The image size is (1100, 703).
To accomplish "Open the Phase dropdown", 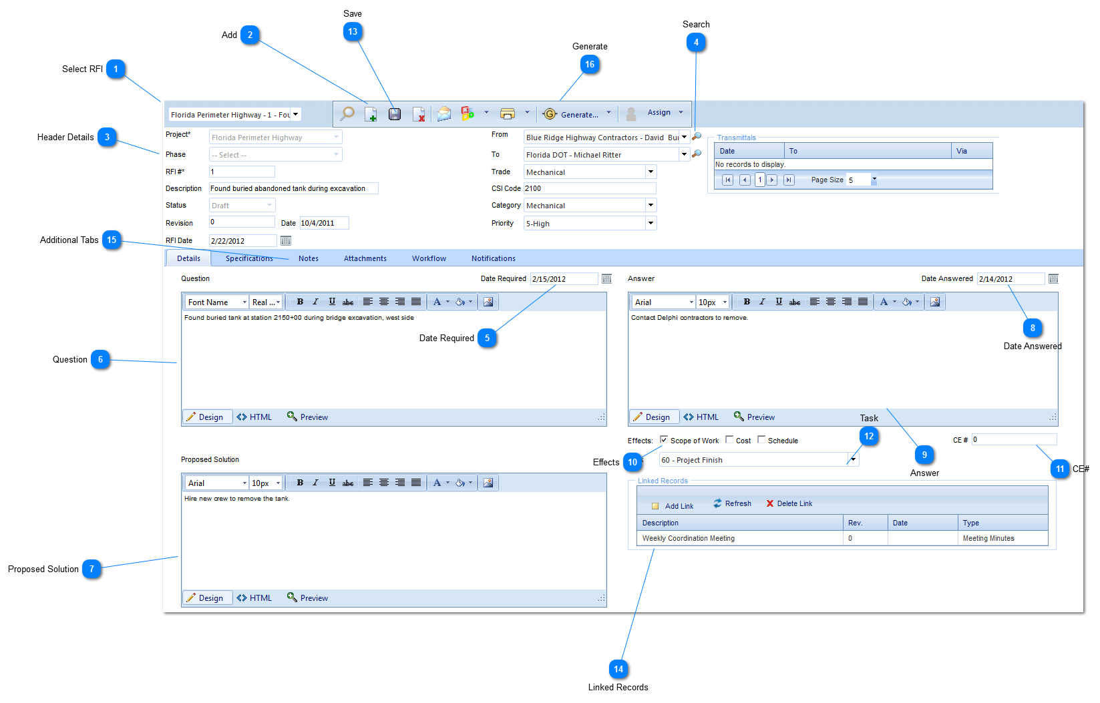I will tap(337, 154).
